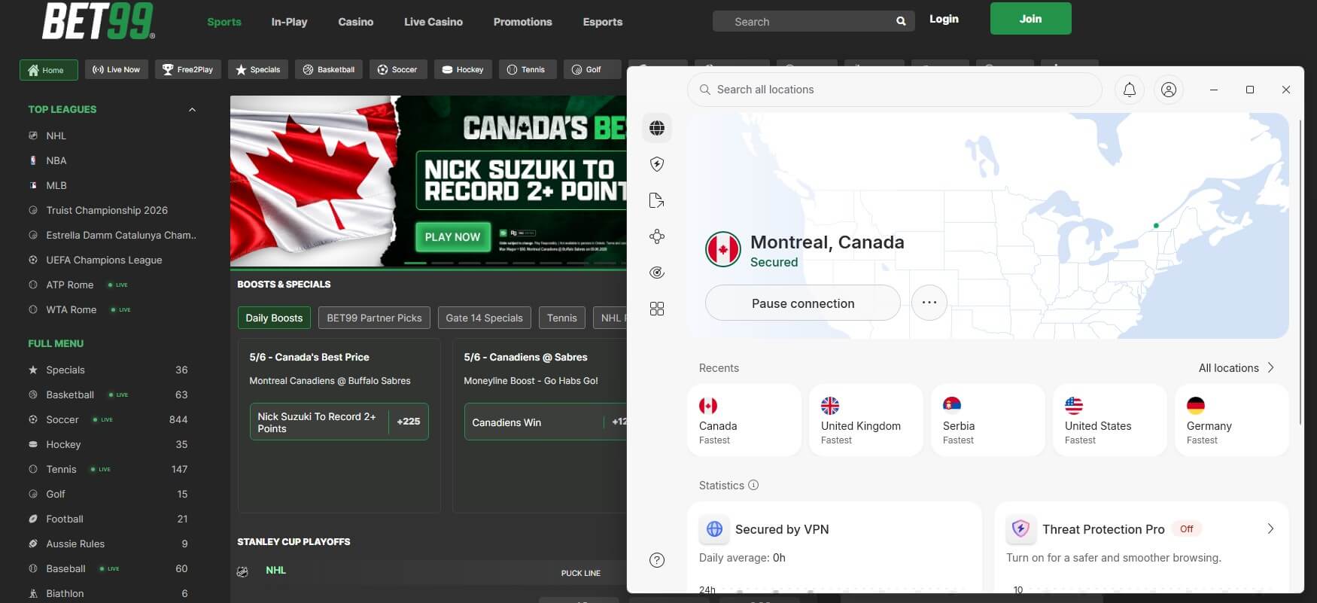Click the Canada flag beside Montreal, Canada
Image resolution: width=1317 pixels, height=603 pixels.
[x=723, y=249]
